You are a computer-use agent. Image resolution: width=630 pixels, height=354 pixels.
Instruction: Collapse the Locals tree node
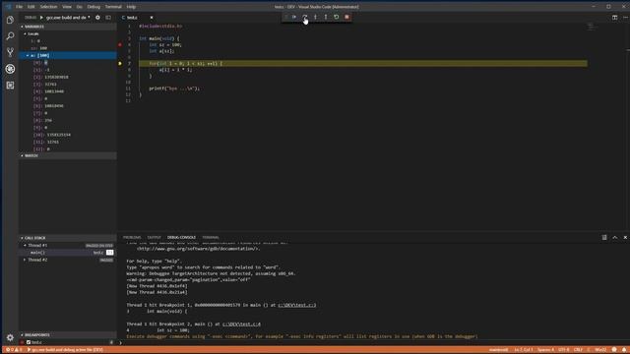(25, 34)
